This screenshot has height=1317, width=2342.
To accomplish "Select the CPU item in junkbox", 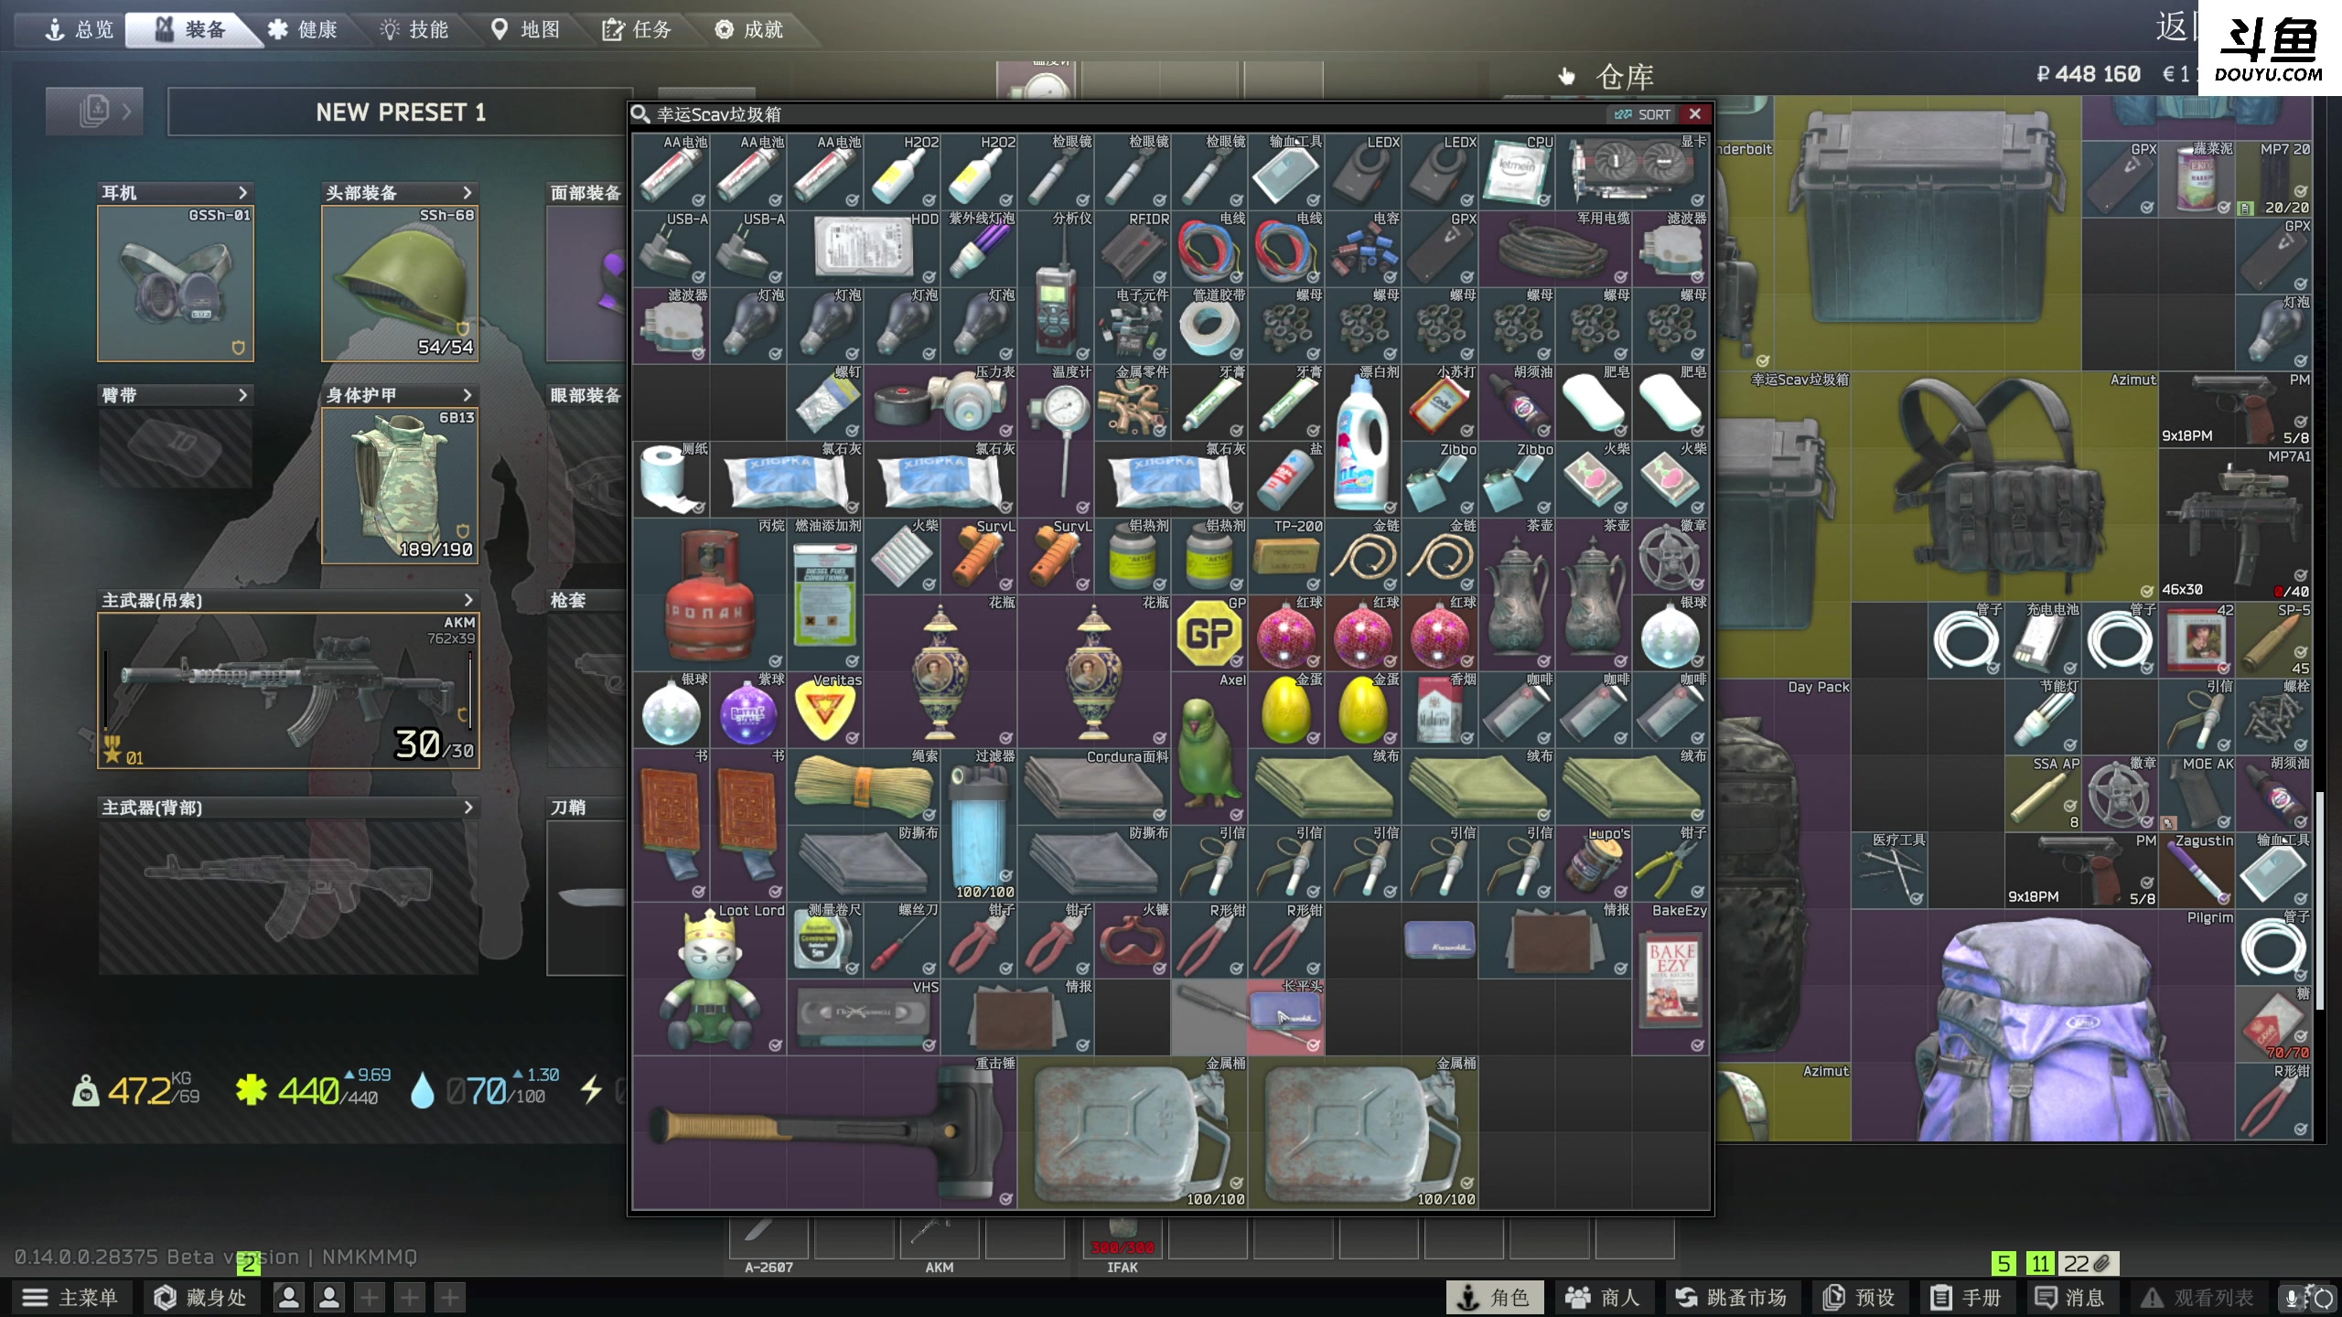I will coord(1517,172).
